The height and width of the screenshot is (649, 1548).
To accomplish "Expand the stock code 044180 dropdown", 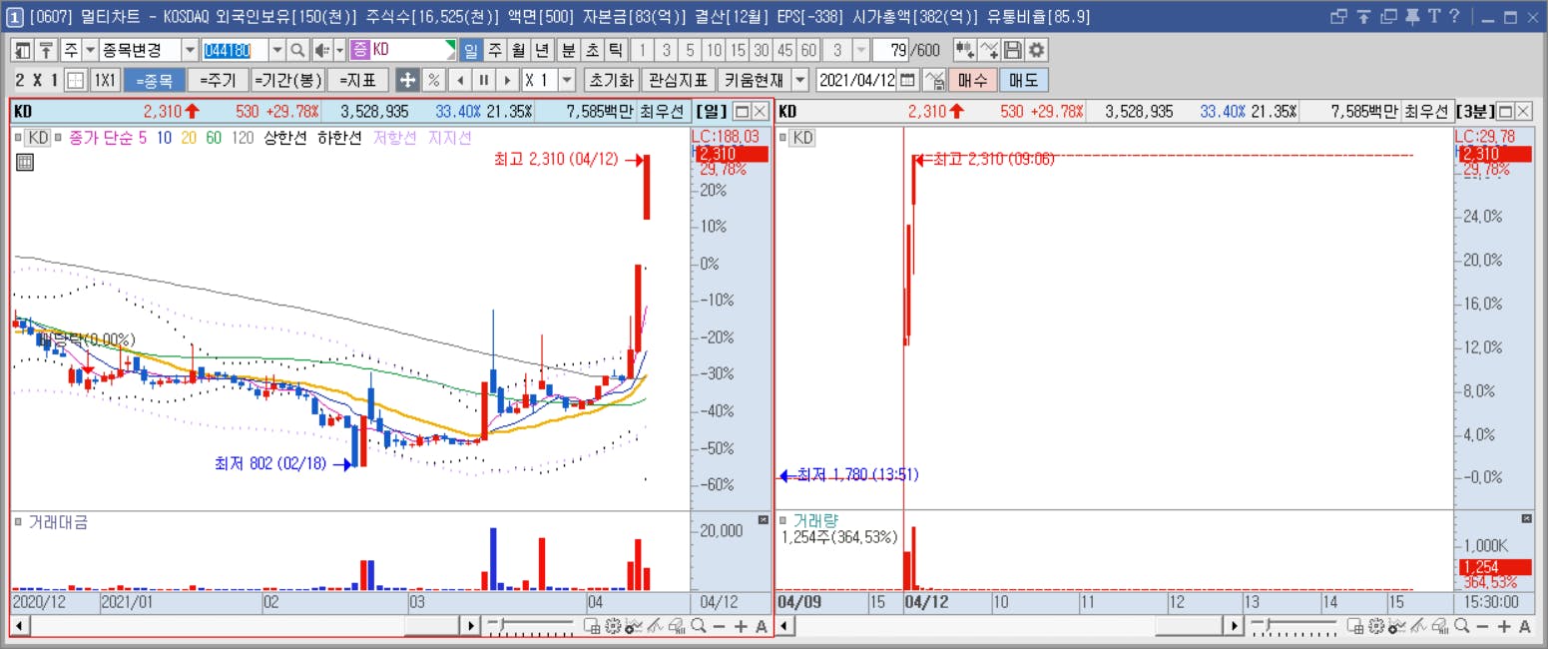I will pos(275,50).
